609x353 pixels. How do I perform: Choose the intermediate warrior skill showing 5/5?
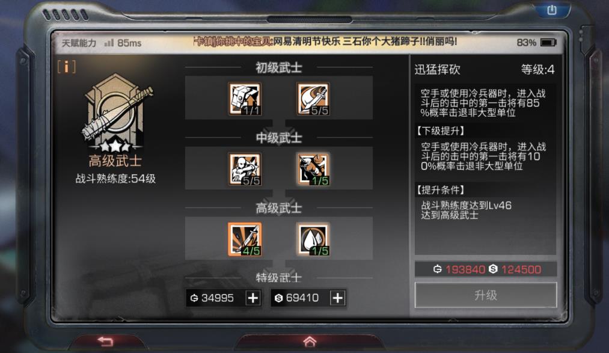245,169
